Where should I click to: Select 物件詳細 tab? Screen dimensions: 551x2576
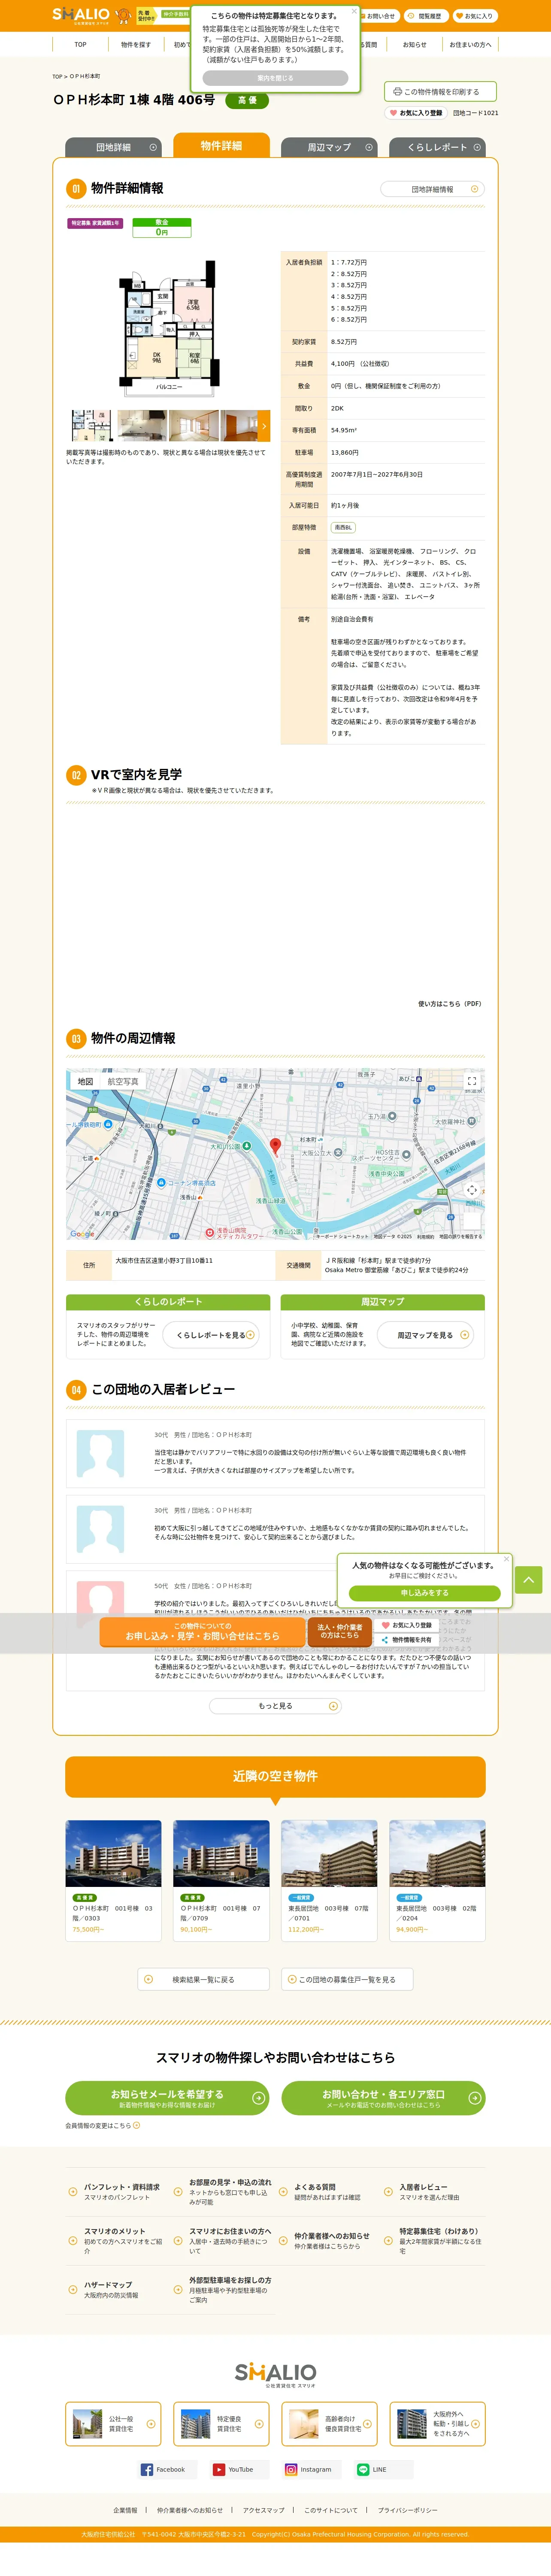pyautogui.click(x=221, y=145)
